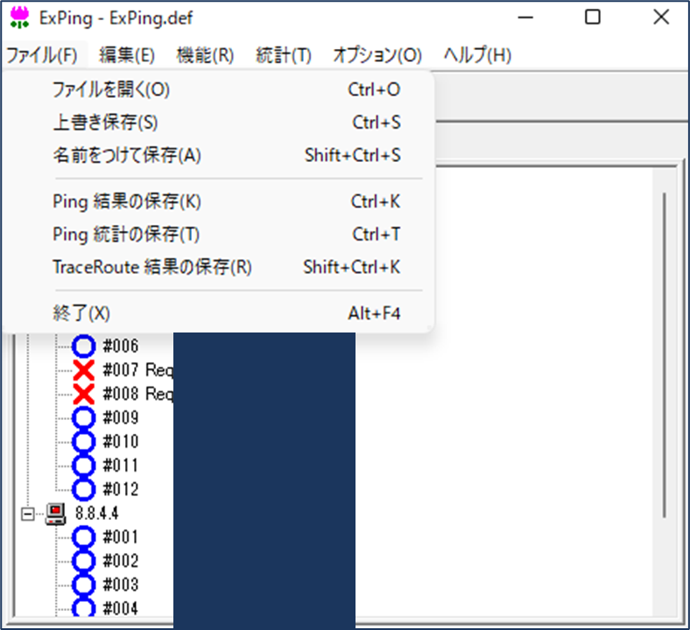Click the vertical scrollbar thumb of results pane

click(x=664, y=355)
